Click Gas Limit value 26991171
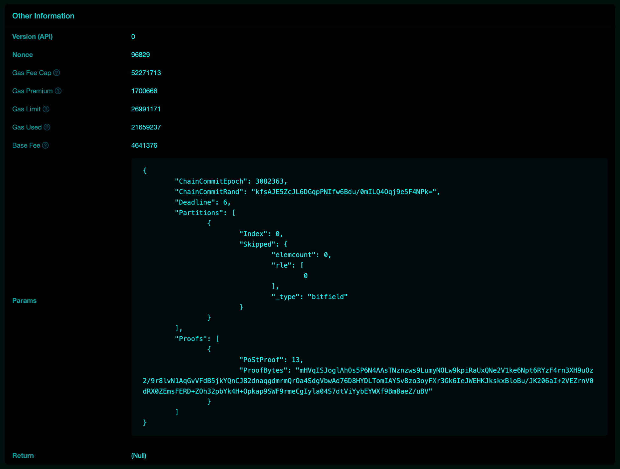 pos(146,109)
